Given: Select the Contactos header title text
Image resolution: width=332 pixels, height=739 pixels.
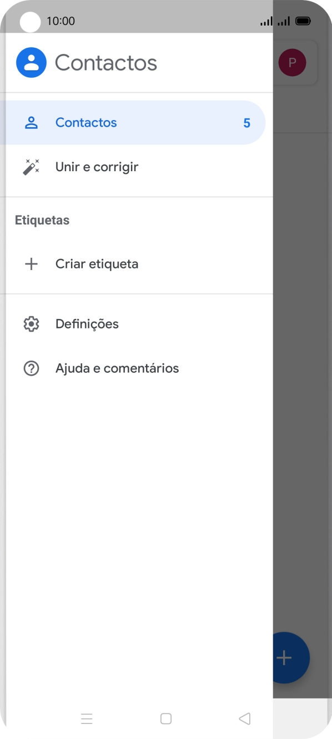Looking at the screenshot, I should coord(106,62).
